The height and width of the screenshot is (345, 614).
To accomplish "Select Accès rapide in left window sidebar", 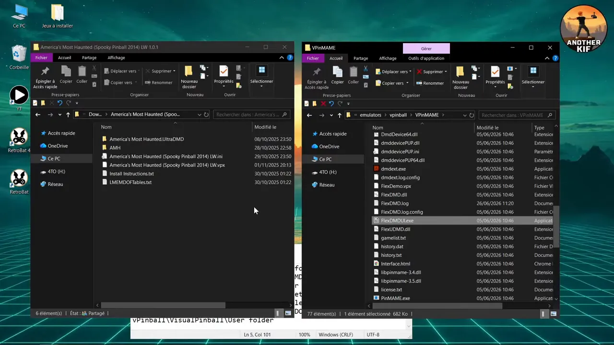I will pyautogui.click(x=61, y=133).
